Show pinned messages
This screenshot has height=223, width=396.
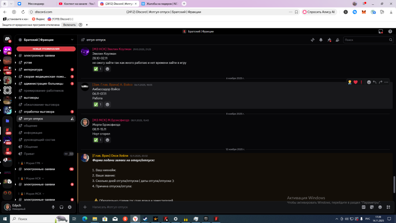click(329, 40)
